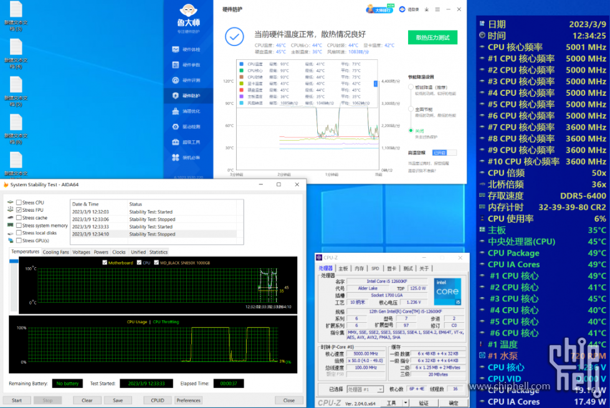Image resolution: width=610 pixels, height=408 pixels.
Task: Switch to the Cooling Fans tab
Action: pos(55,252)
